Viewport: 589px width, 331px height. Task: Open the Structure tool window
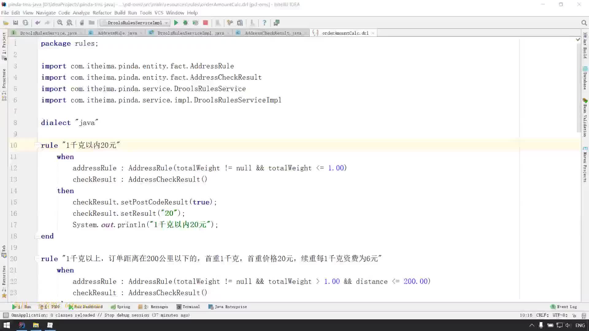point(4,84)
